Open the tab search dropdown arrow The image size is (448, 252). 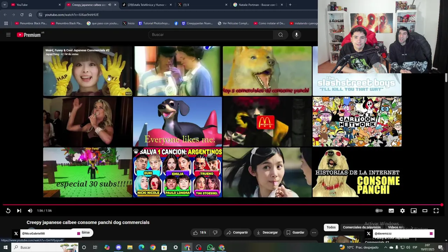tap(5, 5)
